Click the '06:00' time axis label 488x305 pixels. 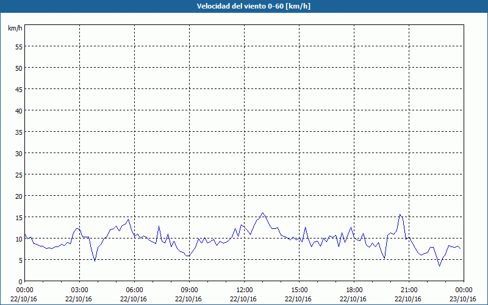(x=134, y=290)
